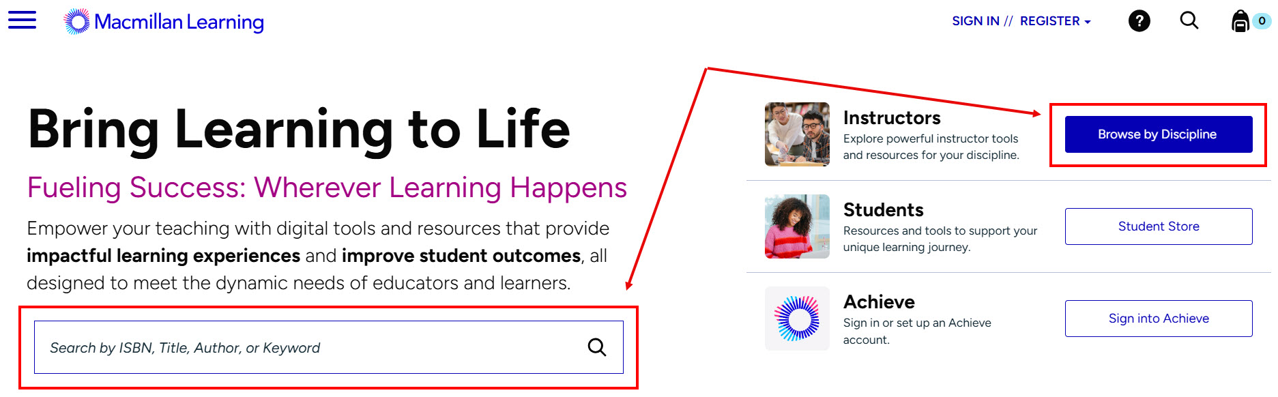Image resolution: width=1278 pixels, height=397 pixels.
Task: Open the backpack shopping cart
Action: [1240, 21]
